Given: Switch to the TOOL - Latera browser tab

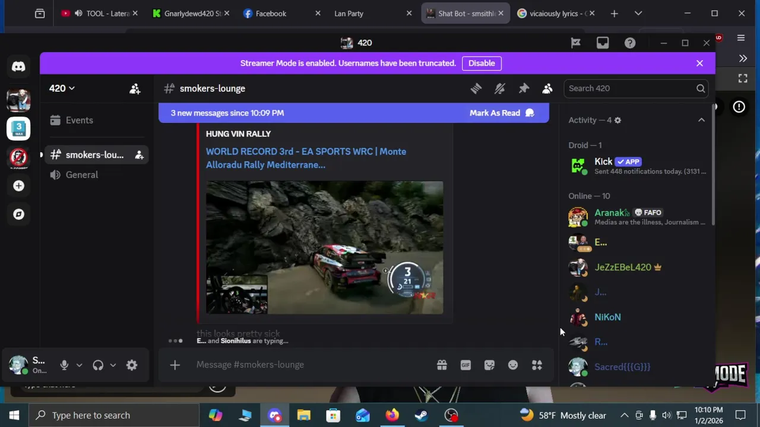Looking at the screenshot, I should point(99,13).
